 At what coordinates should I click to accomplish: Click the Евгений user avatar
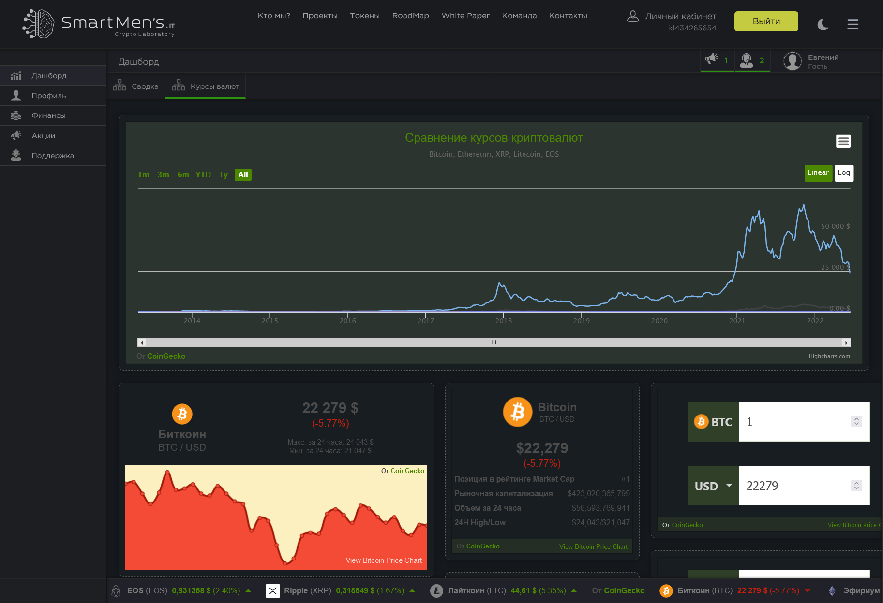(793, 61)
